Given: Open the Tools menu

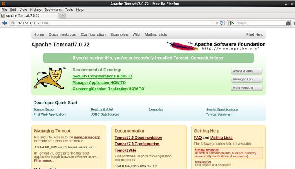Looking at the screenshot, I should 69,10.
